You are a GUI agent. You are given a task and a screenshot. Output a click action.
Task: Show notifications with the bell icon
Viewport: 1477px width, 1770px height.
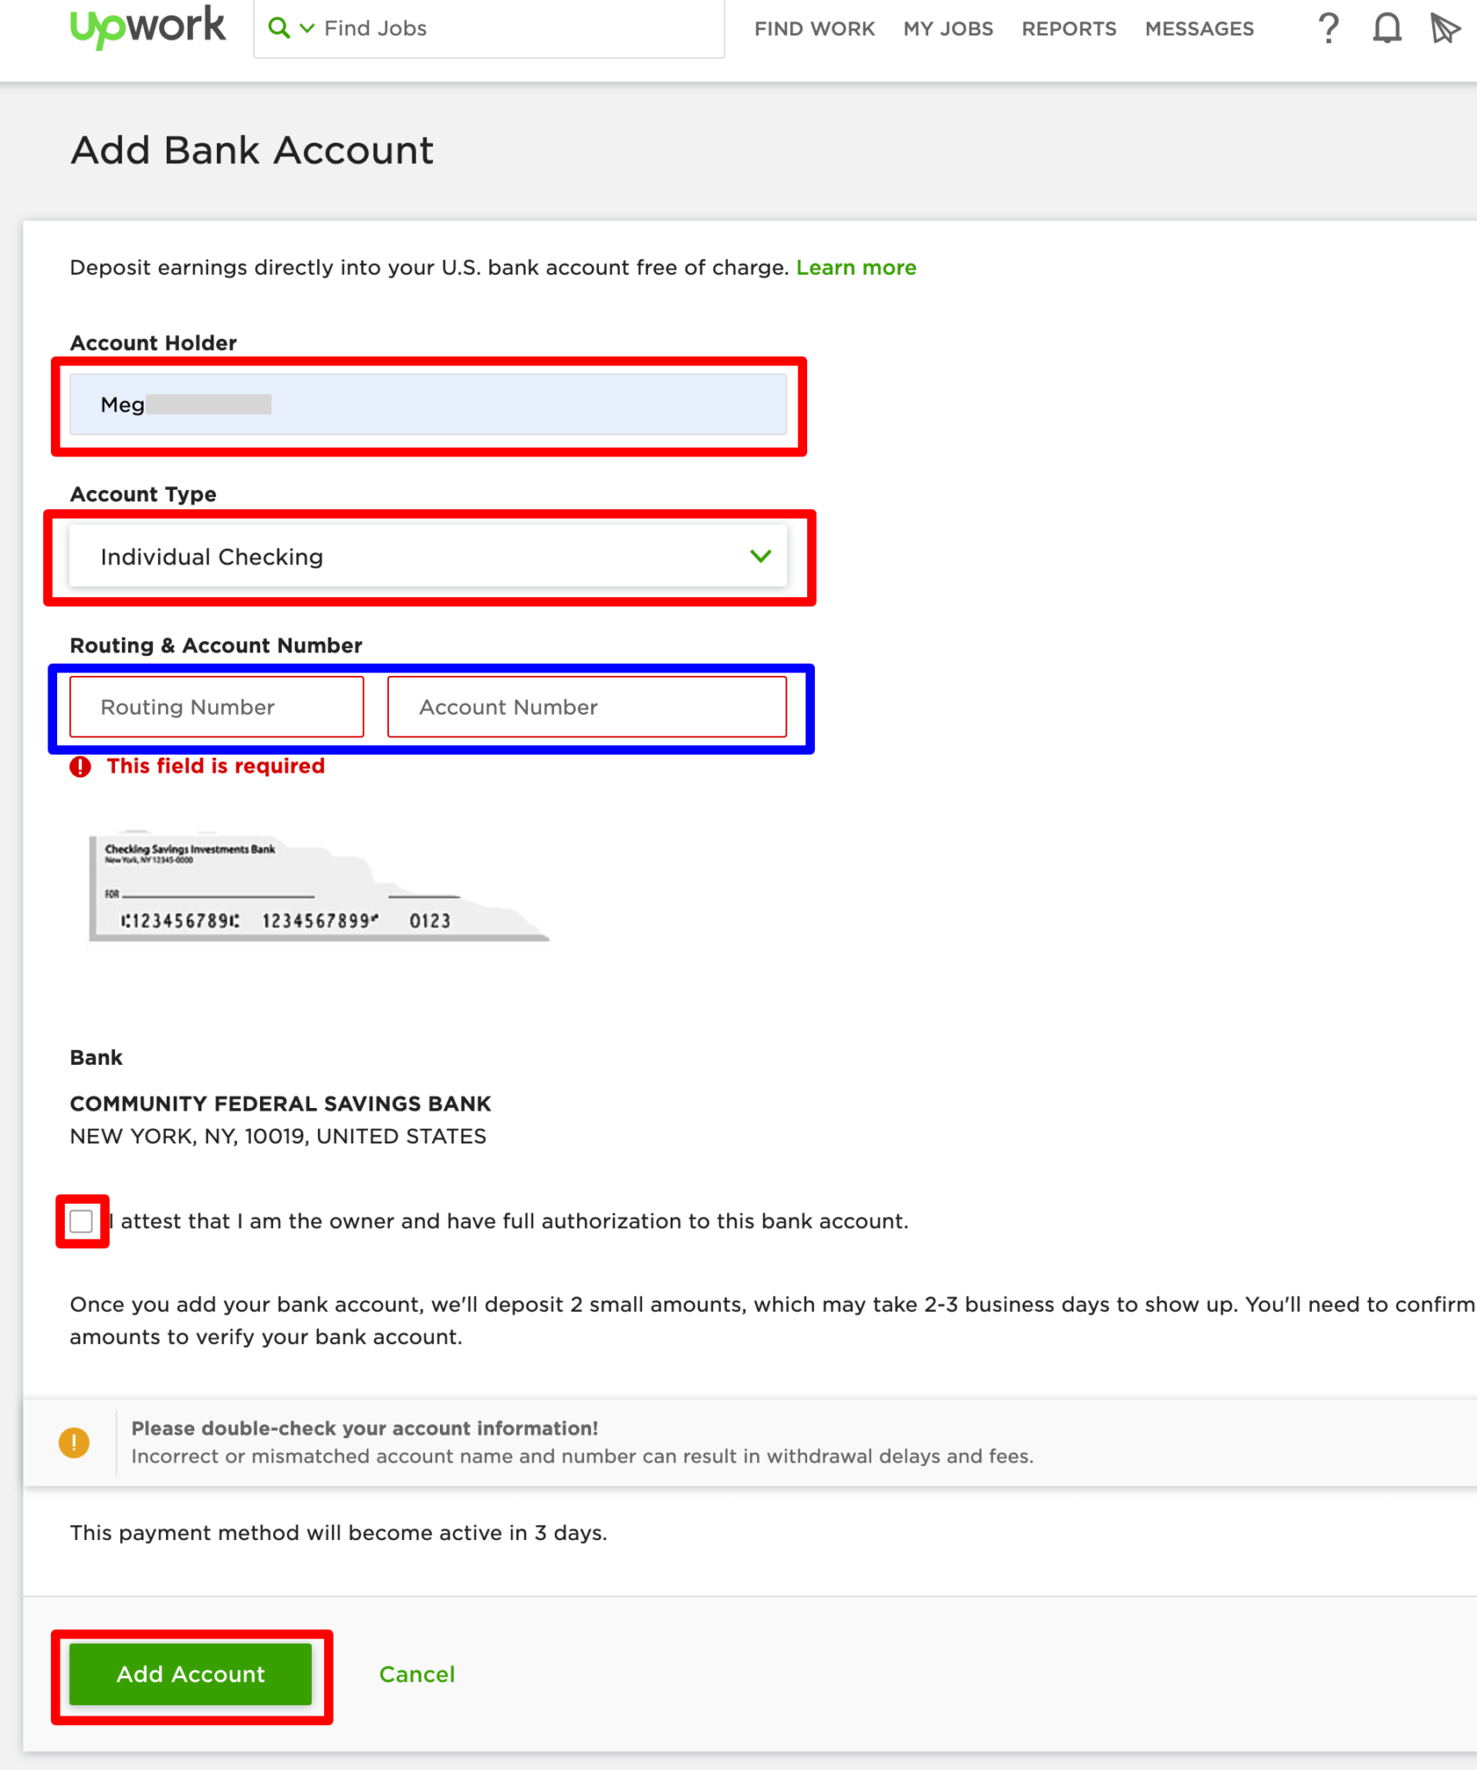(x=1386, y=29)
